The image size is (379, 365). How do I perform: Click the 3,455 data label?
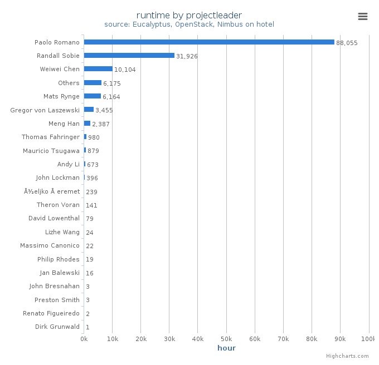pos(104,111)
